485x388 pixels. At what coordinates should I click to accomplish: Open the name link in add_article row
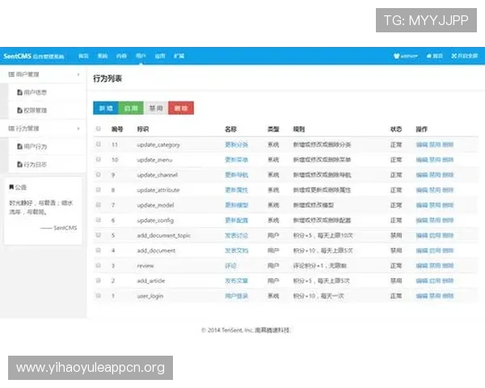click(236, 281)
